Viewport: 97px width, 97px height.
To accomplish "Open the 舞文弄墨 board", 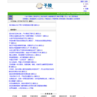I will (x=60, y=16).
